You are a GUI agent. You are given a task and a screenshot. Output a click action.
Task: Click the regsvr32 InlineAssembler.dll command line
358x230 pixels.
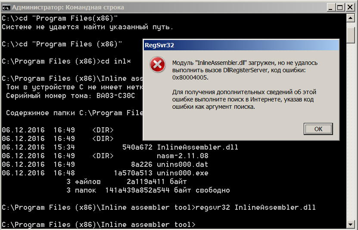255,208
